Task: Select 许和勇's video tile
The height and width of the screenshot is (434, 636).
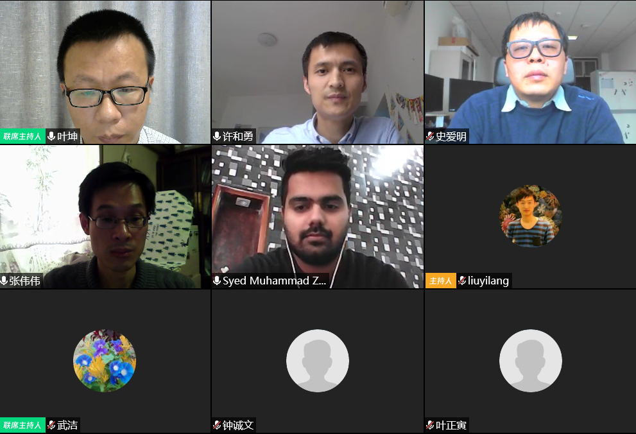Action: point(318,72)
